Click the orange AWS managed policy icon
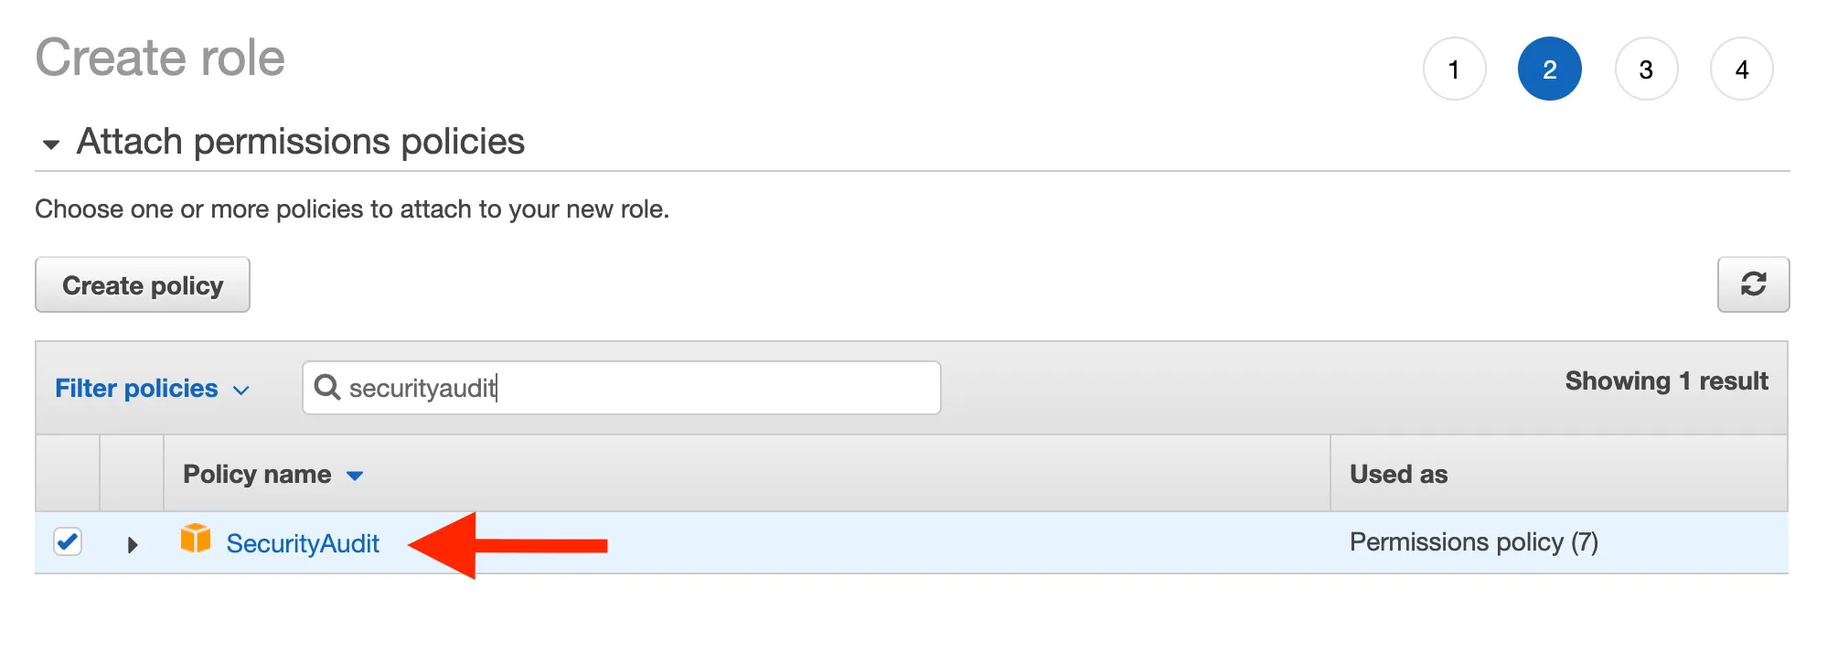 196,540
